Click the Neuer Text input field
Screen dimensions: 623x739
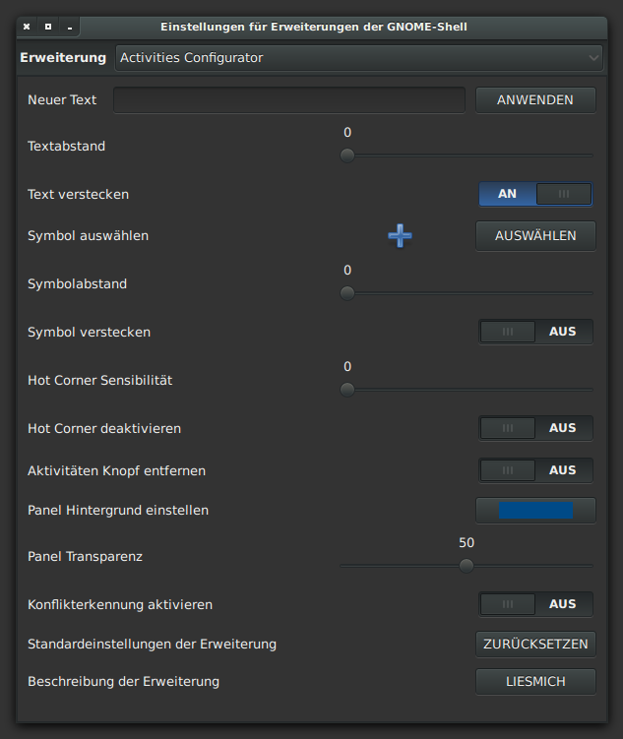[x=289, y=100]
